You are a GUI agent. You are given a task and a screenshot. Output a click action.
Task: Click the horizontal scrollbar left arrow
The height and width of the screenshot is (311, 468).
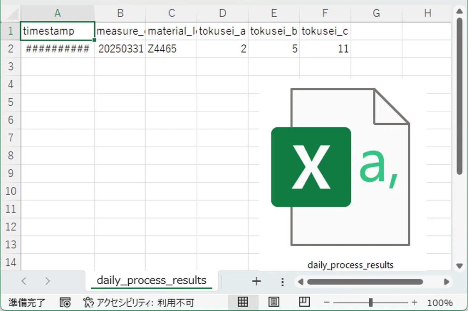(x=300, y=281)
